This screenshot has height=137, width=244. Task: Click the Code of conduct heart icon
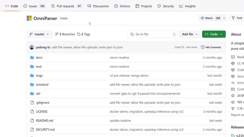(x=233, y=70)
